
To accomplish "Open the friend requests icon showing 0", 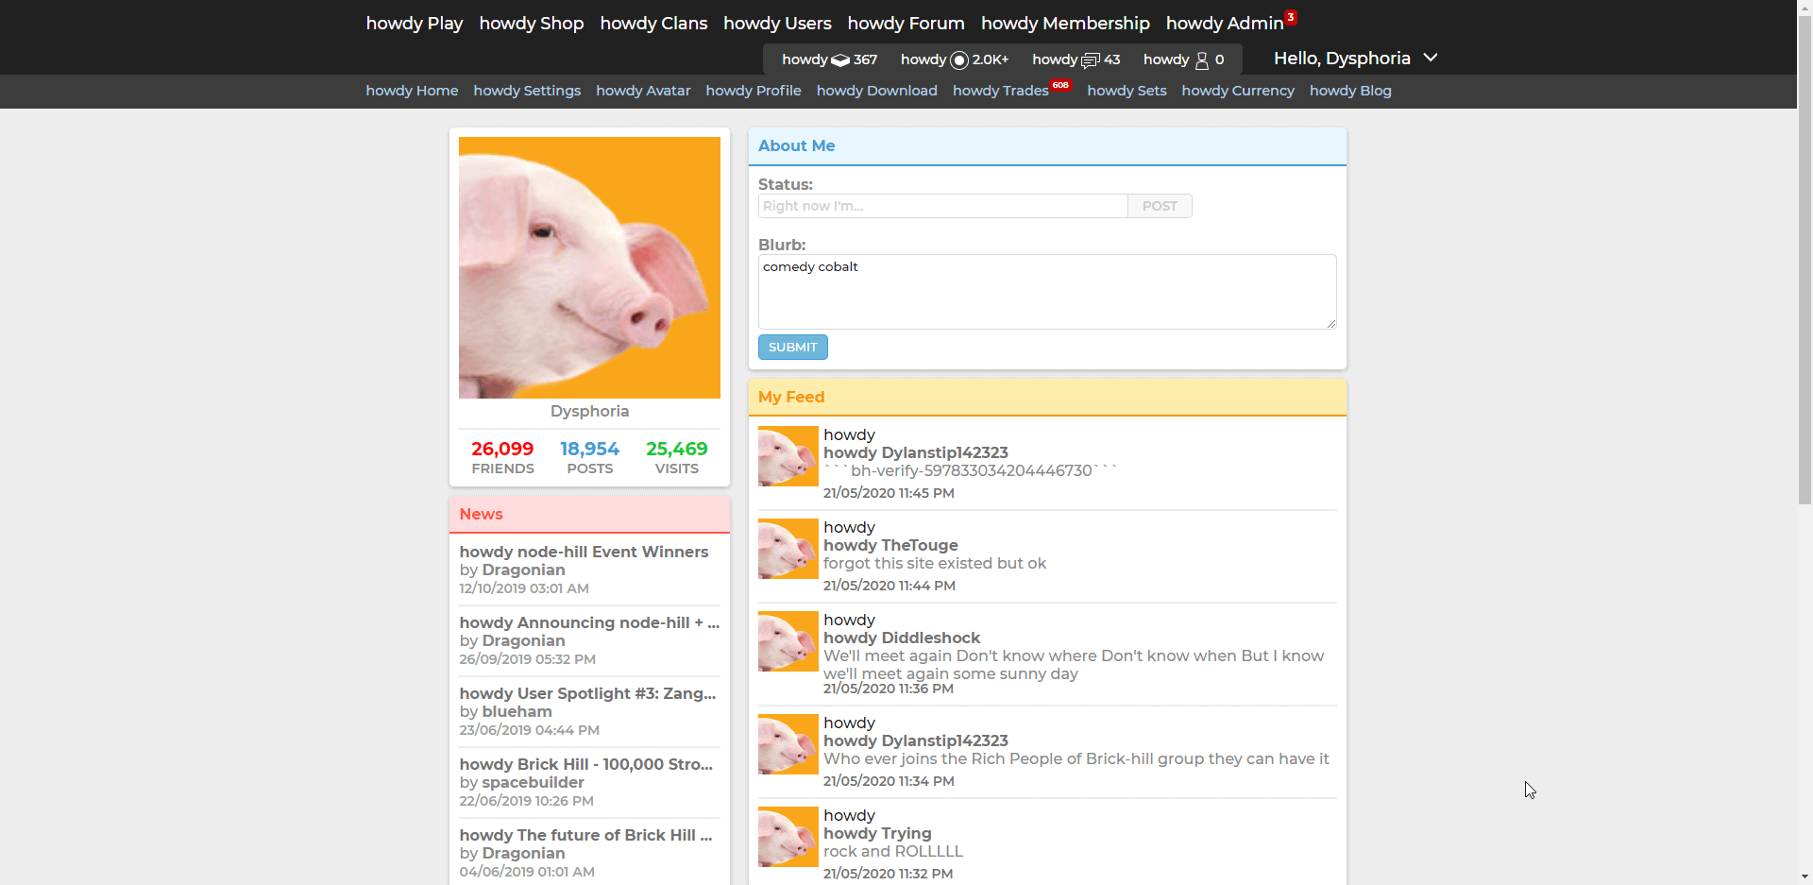I will pos(1202,60).
